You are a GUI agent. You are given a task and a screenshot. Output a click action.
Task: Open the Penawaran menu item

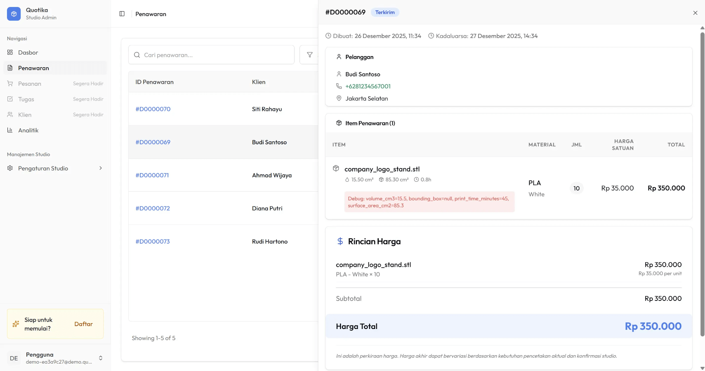(33, 68)
